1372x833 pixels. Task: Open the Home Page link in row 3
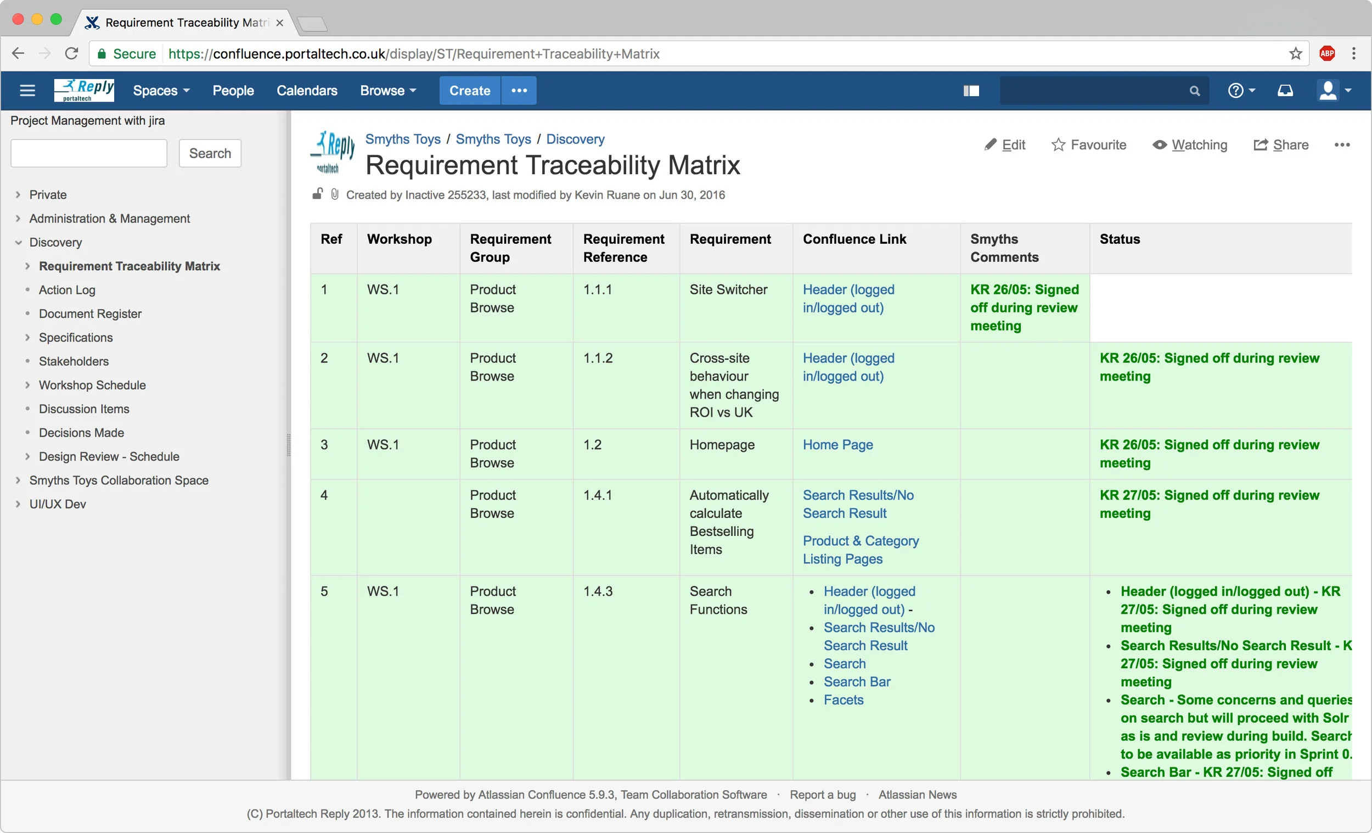click(837, 445)
